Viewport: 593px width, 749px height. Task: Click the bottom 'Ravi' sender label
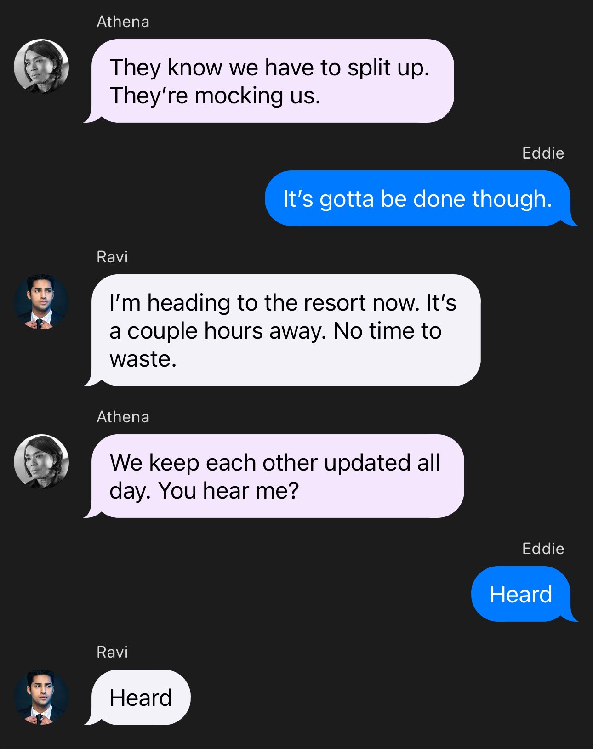click(x=112, y=652)
